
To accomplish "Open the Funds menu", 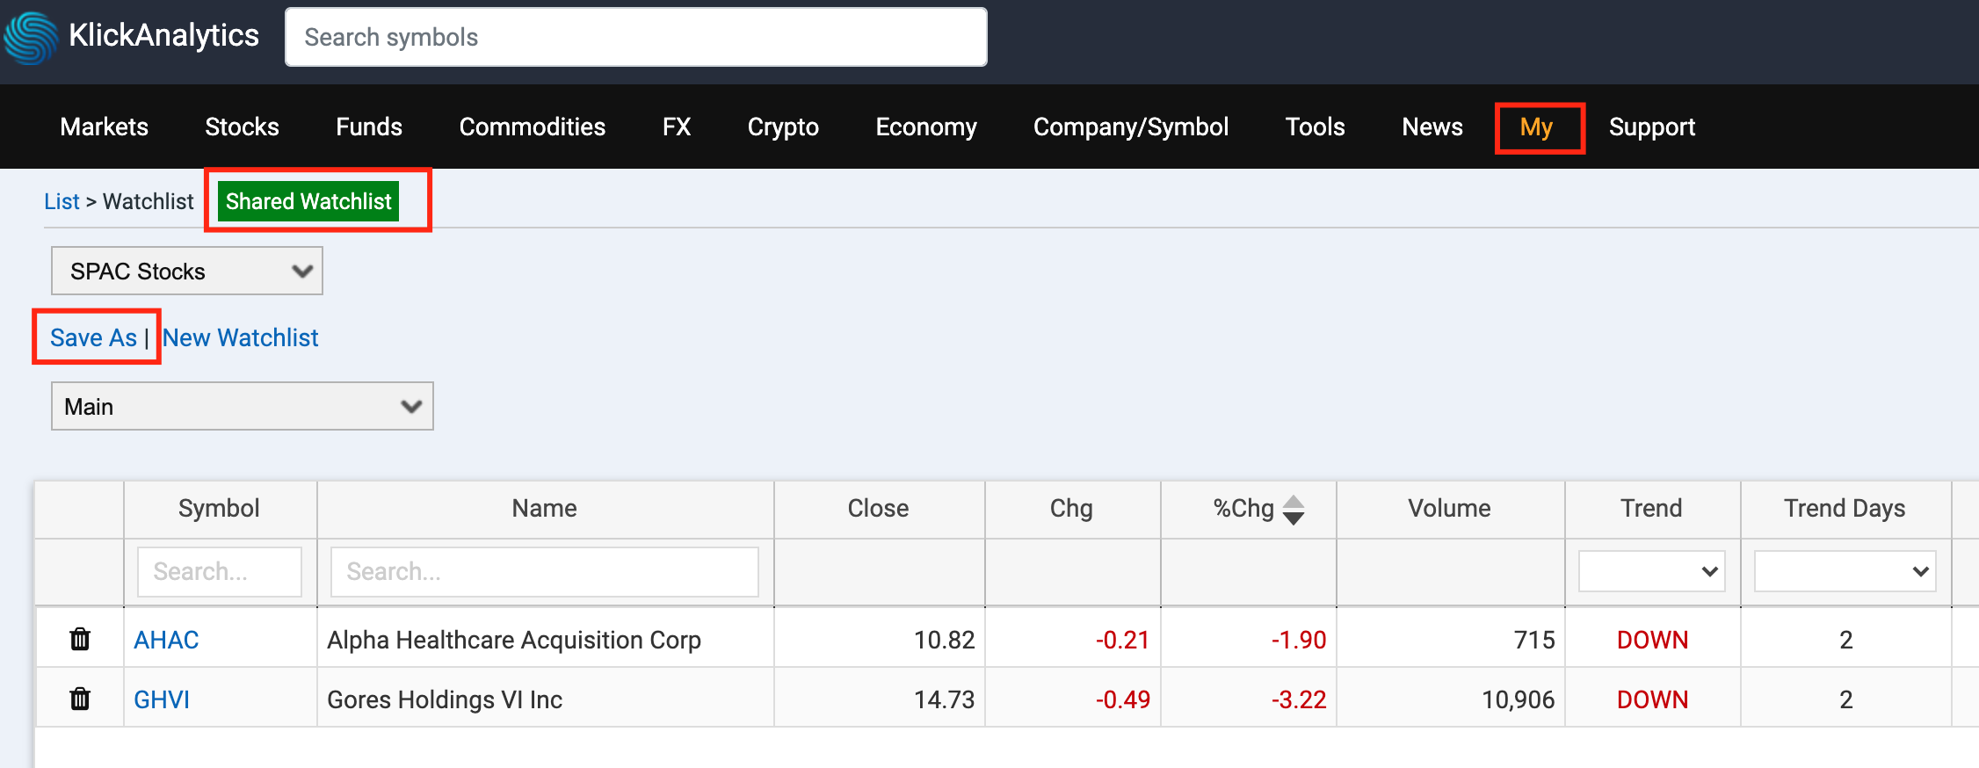I will pos(369,127).
